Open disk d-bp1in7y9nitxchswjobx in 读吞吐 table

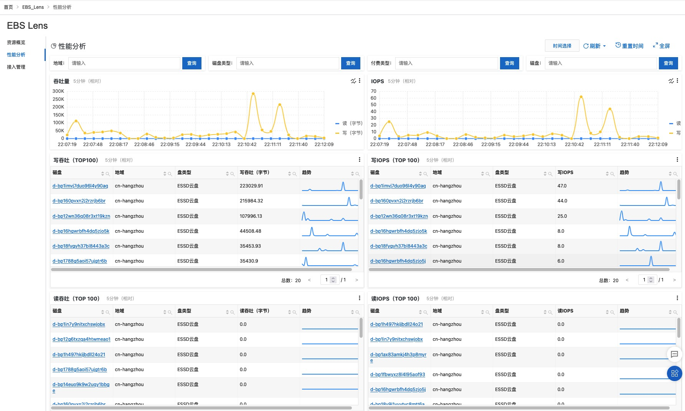pos(79,324)
